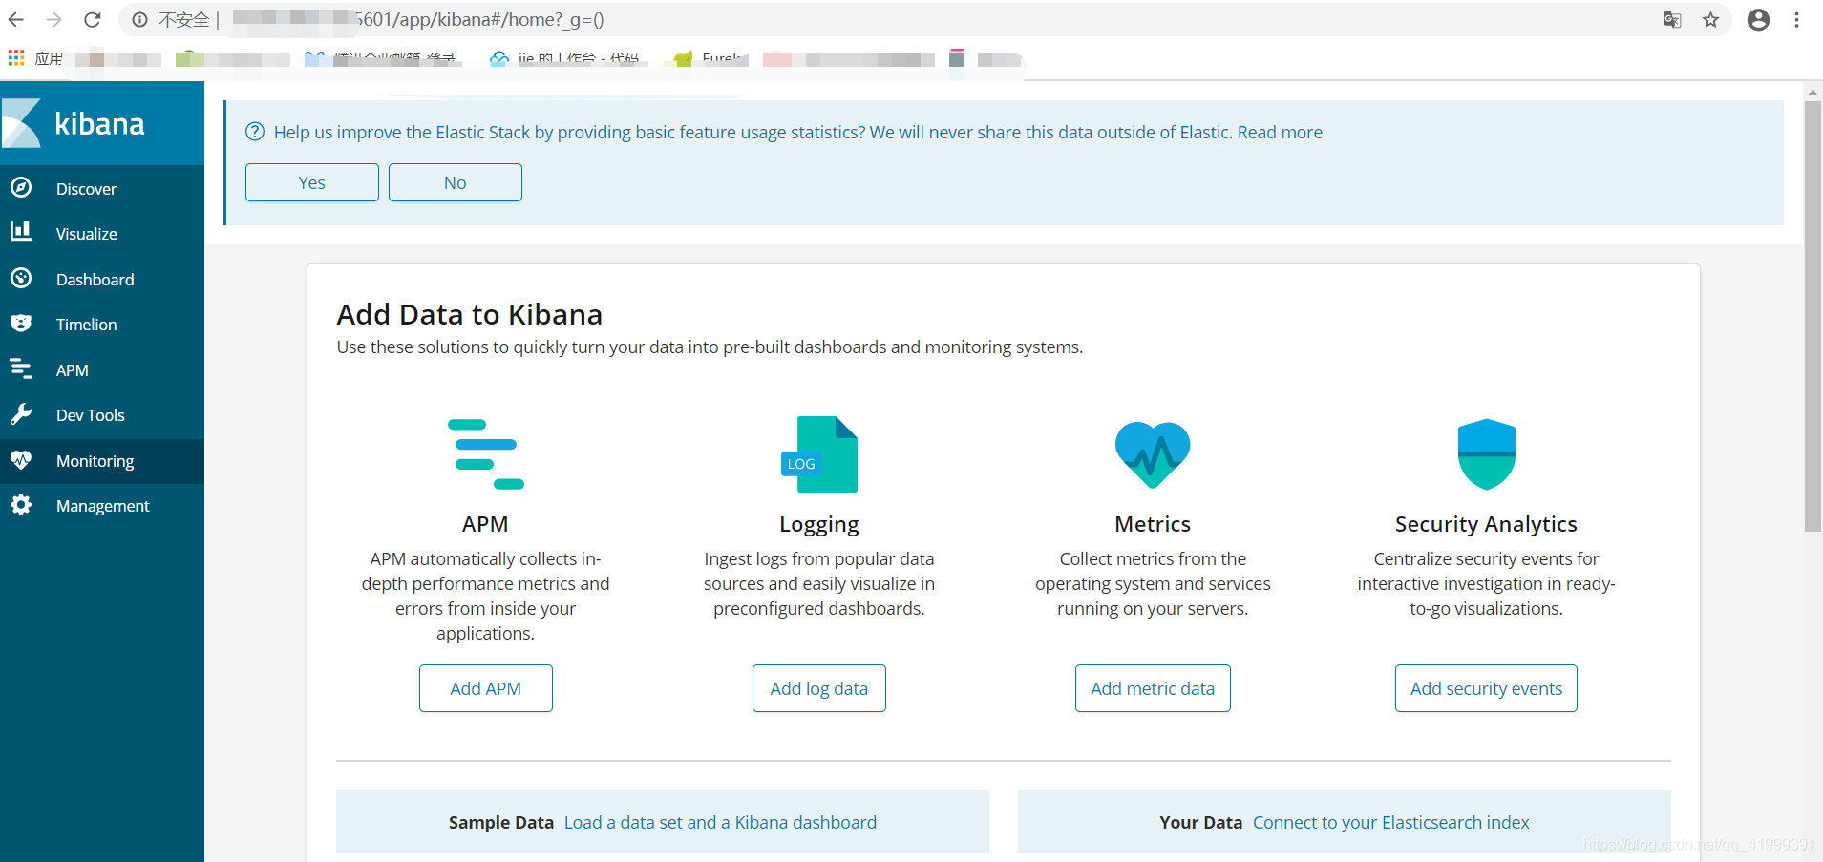
Task: Click the Metrics heart pulse icon
Action: (x=1153, y=454)
